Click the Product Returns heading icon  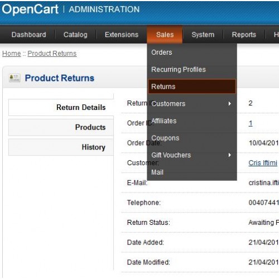coord(15,78)
